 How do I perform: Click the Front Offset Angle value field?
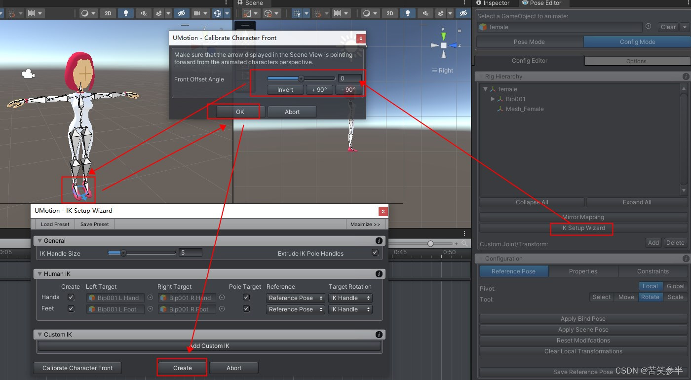coord(350,78)
